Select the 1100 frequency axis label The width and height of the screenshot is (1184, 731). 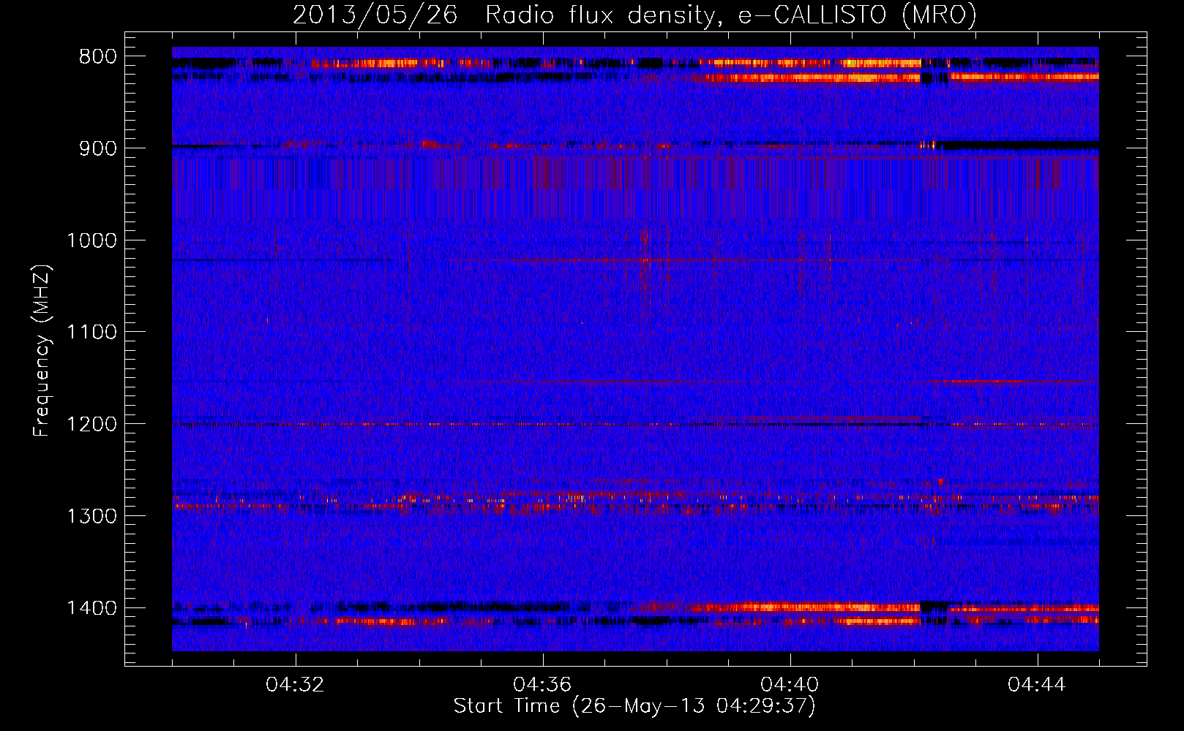(x=92, y=333)
